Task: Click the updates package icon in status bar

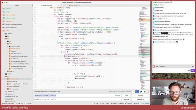Action: coord(145,104)
